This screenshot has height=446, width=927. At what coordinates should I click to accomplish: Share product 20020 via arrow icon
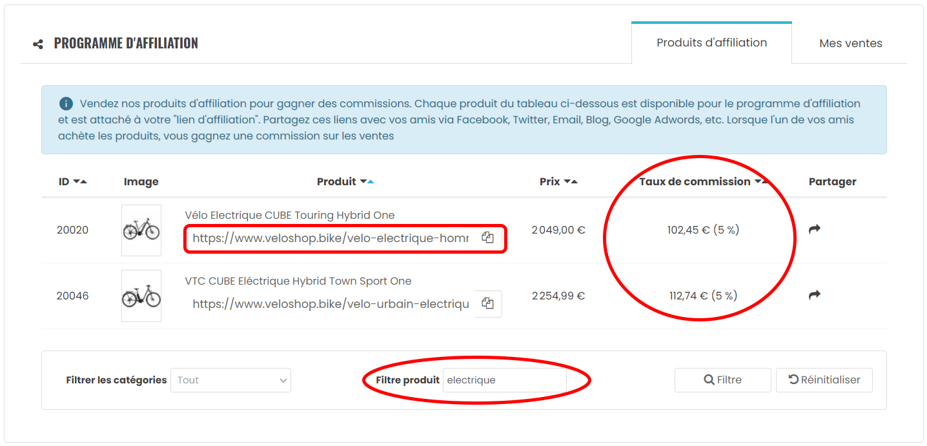coord(815,229)
